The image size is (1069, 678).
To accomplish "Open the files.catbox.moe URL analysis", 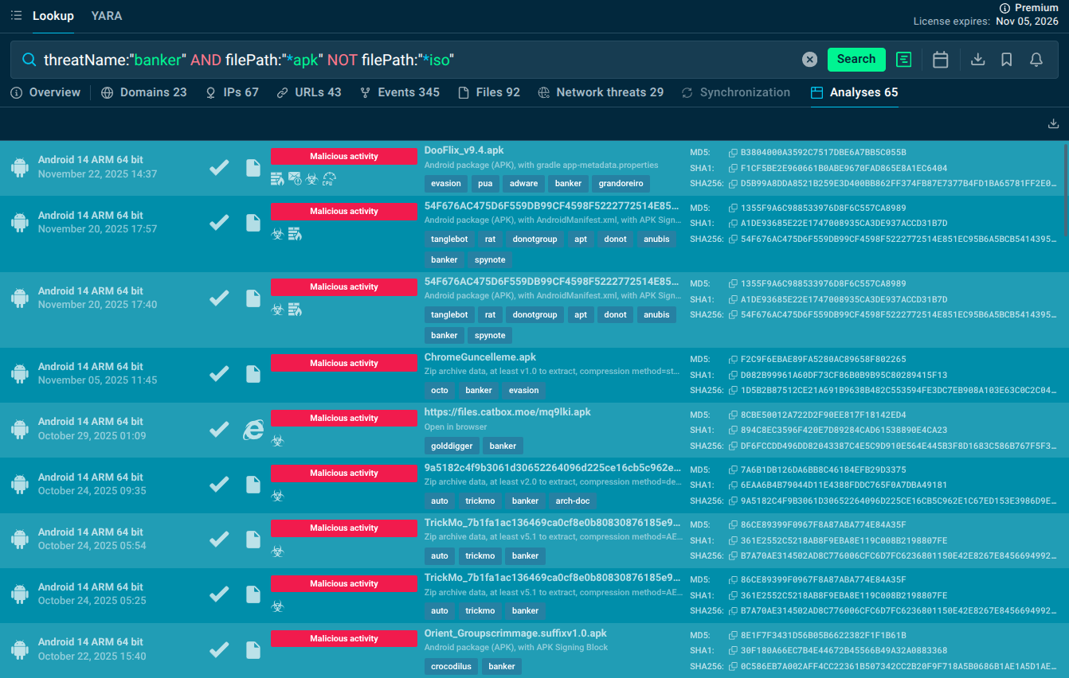I will tap(507, 412).
